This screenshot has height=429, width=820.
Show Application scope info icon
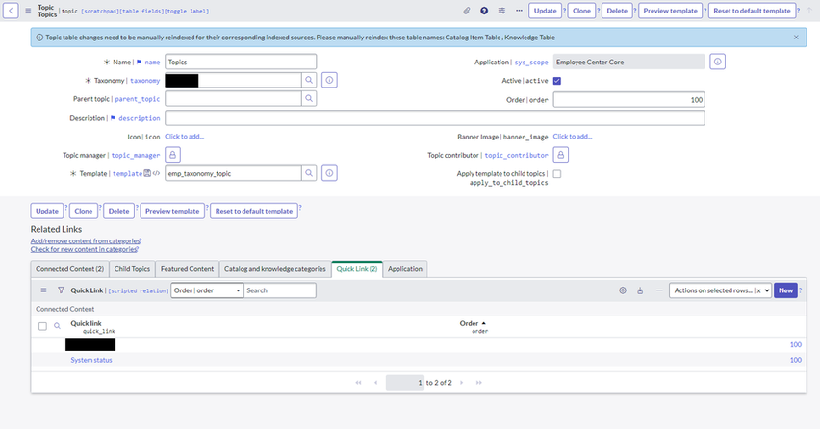[718, 62]
